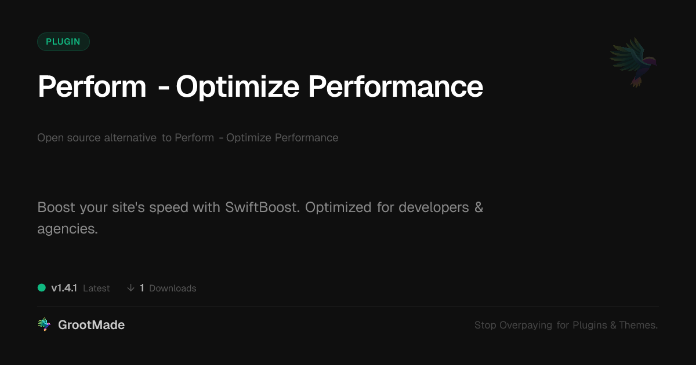Open the GrootMade brand name link
Screen dimensions: 696x365
(91, 325)
